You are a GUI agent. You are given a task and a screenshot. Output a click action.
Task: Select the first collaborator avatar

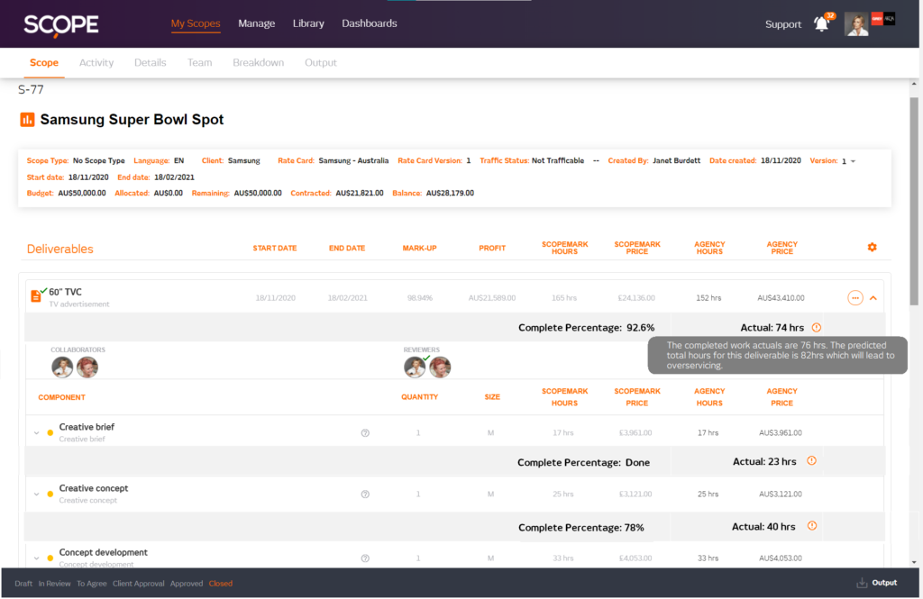tap(62, 368)
